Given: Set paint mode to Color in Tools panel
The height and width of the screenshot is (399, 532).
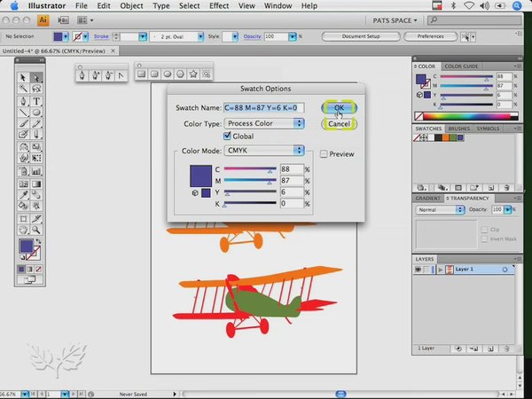Looking at the screenshot, I should (21, 270).
